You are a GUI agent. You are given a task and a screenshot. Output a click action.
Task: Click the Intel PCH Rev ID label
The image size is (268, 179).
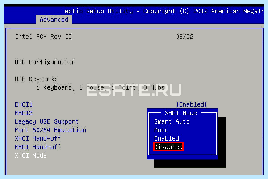(x=43, y=37)
